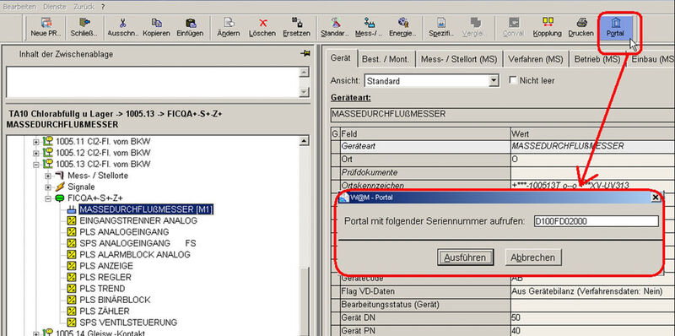Click Abbrechen in the Portal dialog
This screenshot has width=675, height=336.
tap(533, 257)
